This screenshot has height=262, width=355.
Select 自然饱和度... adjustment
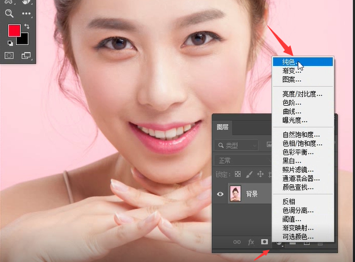tap(303, 135)
